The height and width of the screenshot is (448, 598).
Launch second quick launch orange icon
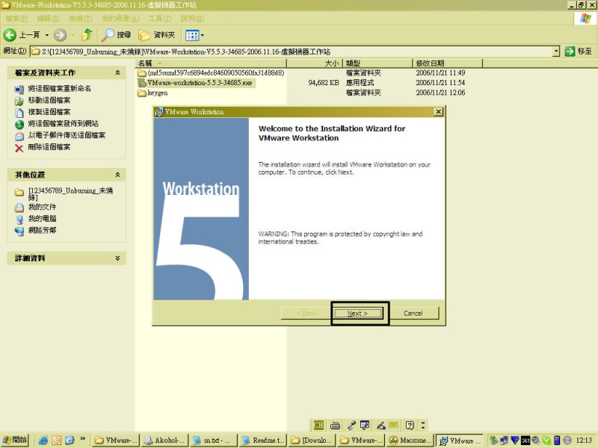tap(57, 441)
